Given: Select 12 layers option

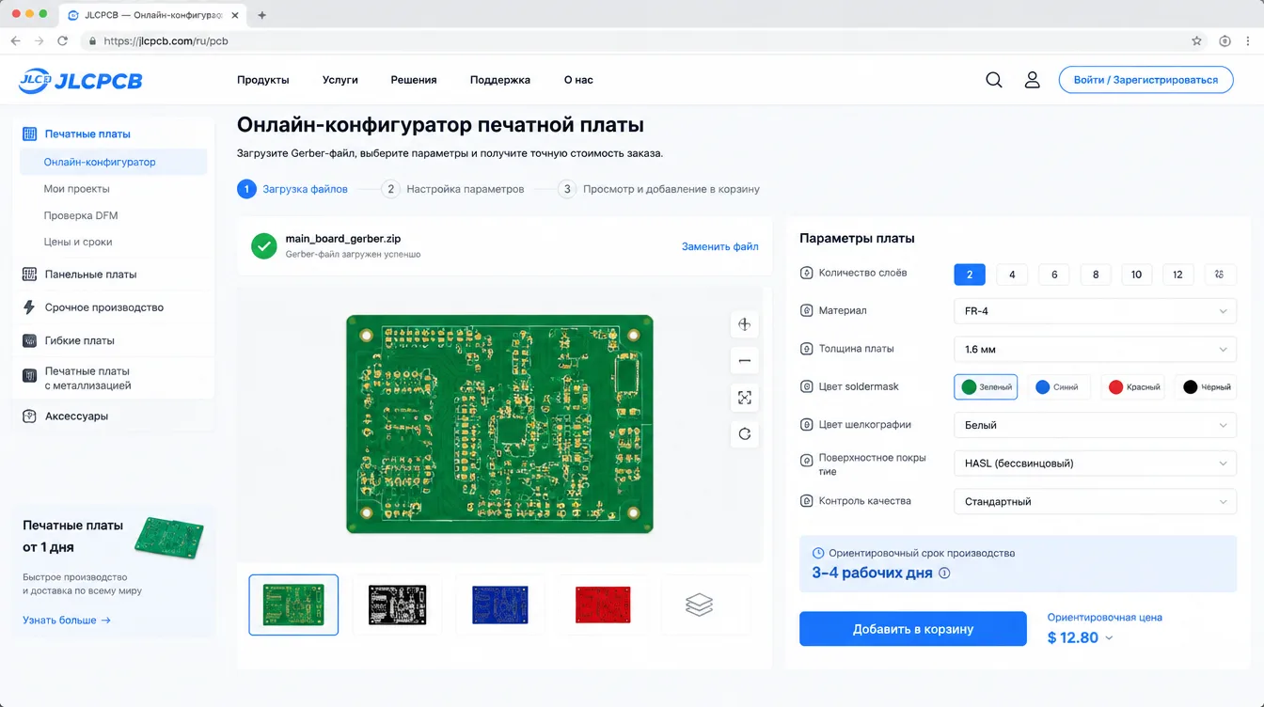Looking at the screenshot, I should [1178, 275].
